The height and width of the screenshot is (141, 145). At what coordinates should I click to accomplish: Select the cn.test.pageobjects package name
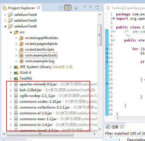pos(41,44)
